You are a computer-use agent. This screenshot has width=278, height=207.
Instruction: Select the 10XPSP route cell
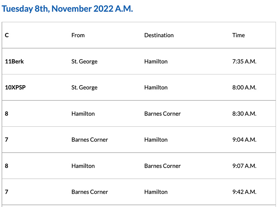click(15, 87)
